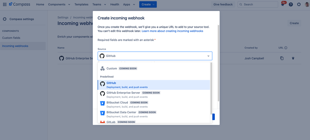Click Create button on webhooks page
Viewport: 310px width, 140px height.
[x=294, y=23]
